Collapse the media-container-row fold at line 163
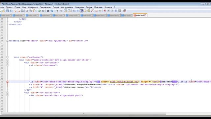 pyautogui.click(x=7, y=60)
